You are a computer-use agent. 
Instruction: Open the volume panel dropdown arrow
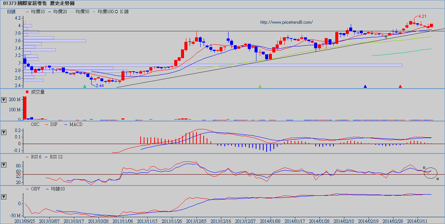tap(4, 100)
